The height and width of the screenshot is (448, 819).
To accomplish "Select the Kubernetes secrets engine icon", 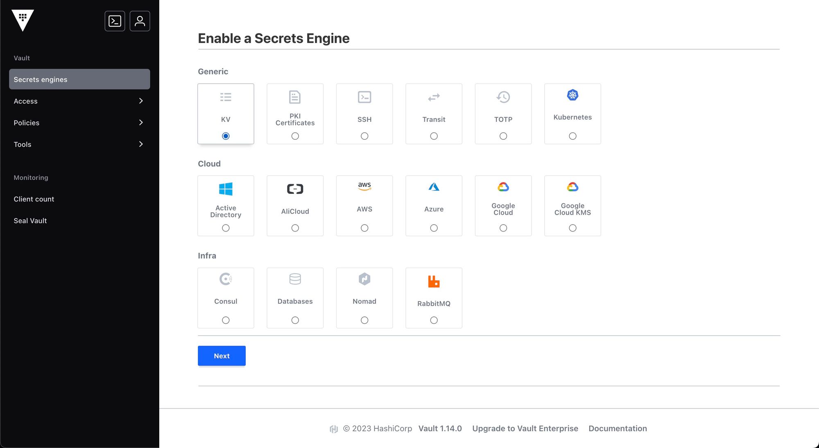I will (572, 95).
